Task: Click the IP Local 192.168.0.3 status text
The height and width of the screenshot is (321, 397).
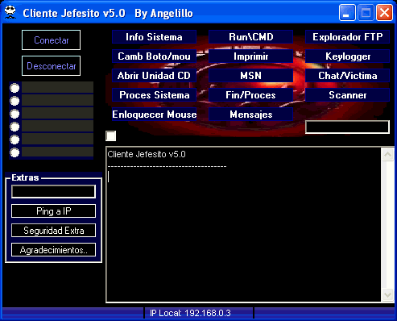Action: [x=190, y=313]
